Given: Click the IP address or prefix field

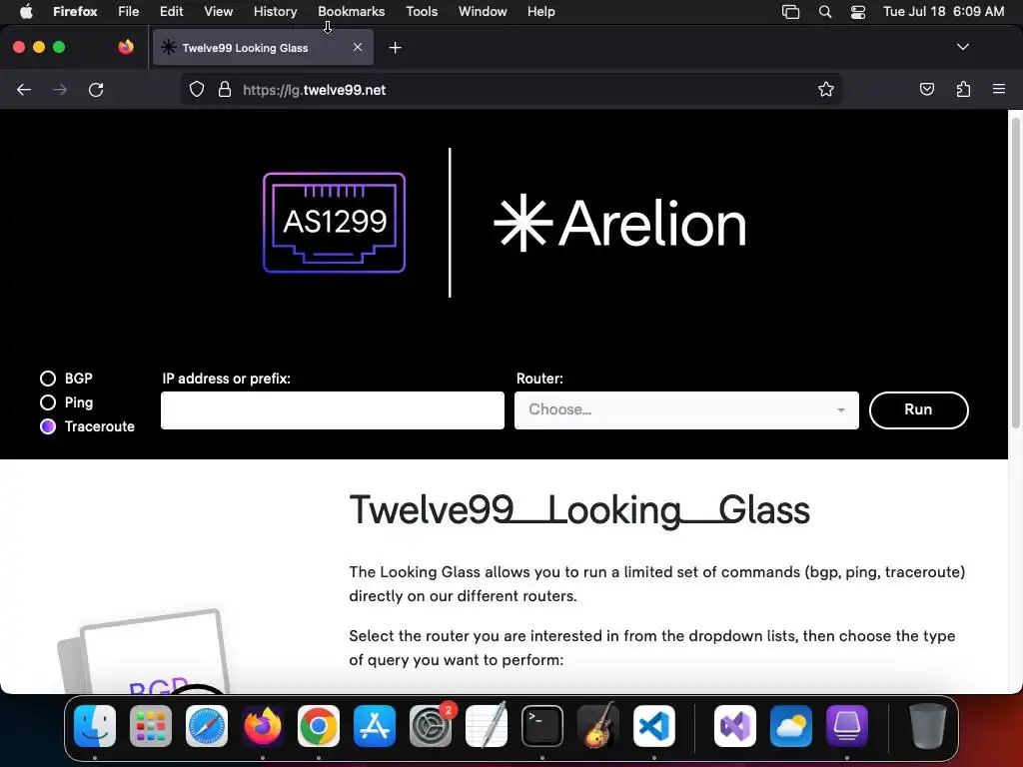Looking at the screenshot, I should 332,410.
